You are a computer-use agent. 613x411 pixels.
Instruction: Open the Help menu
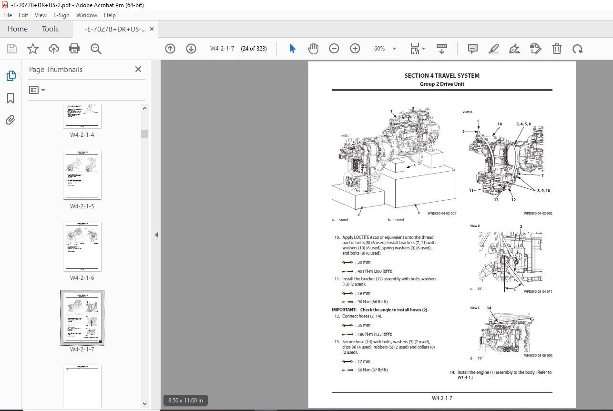[x=110, y=15]
